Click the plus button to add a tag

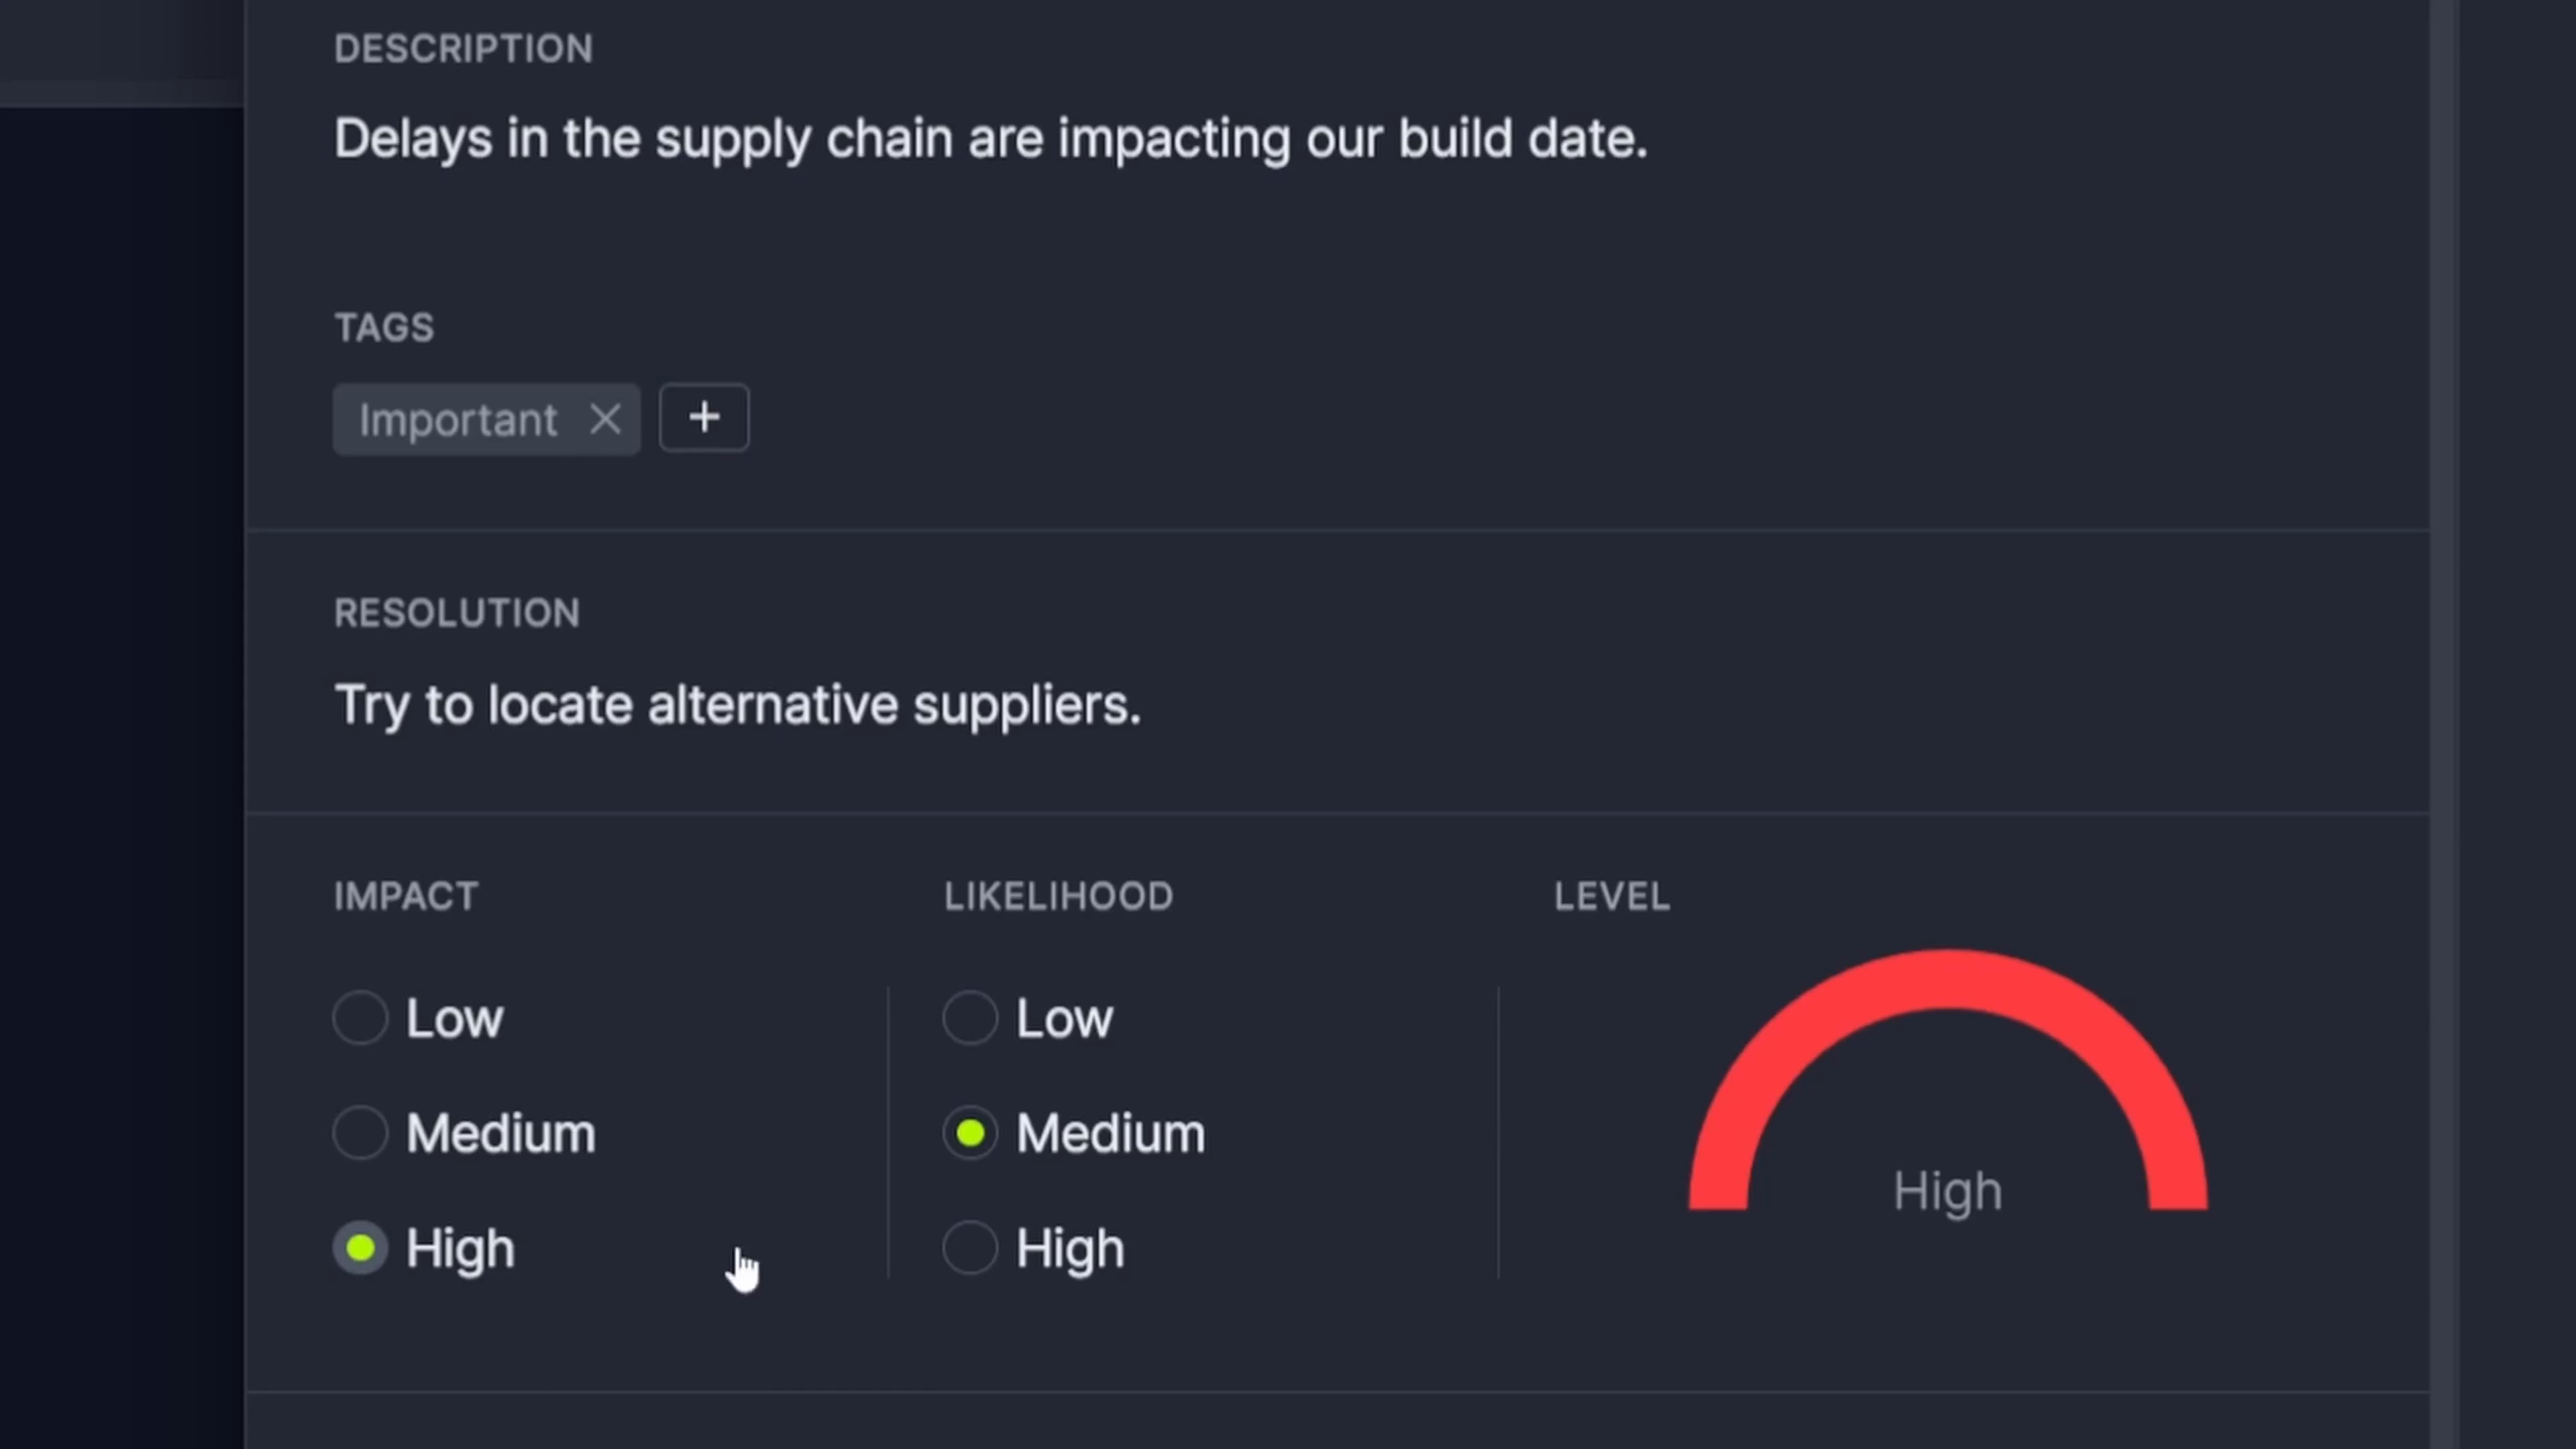(704, 418)
